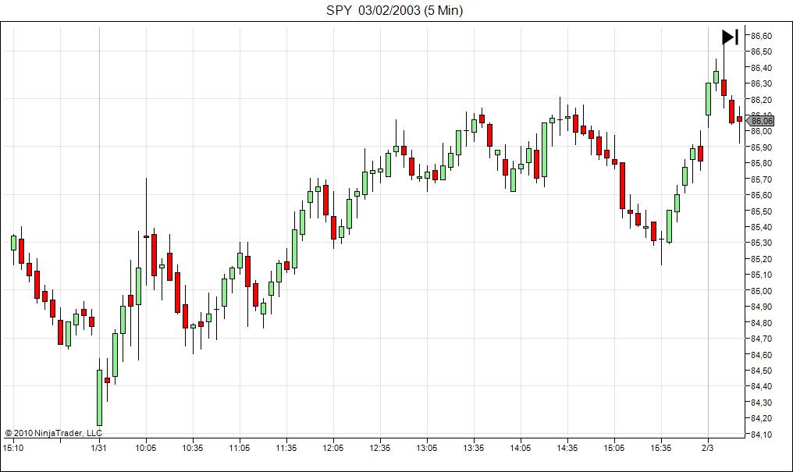Click the 86,40 price axis label
Image resolution: width=793 pixels, height=472 pixels.
(761, 68)
